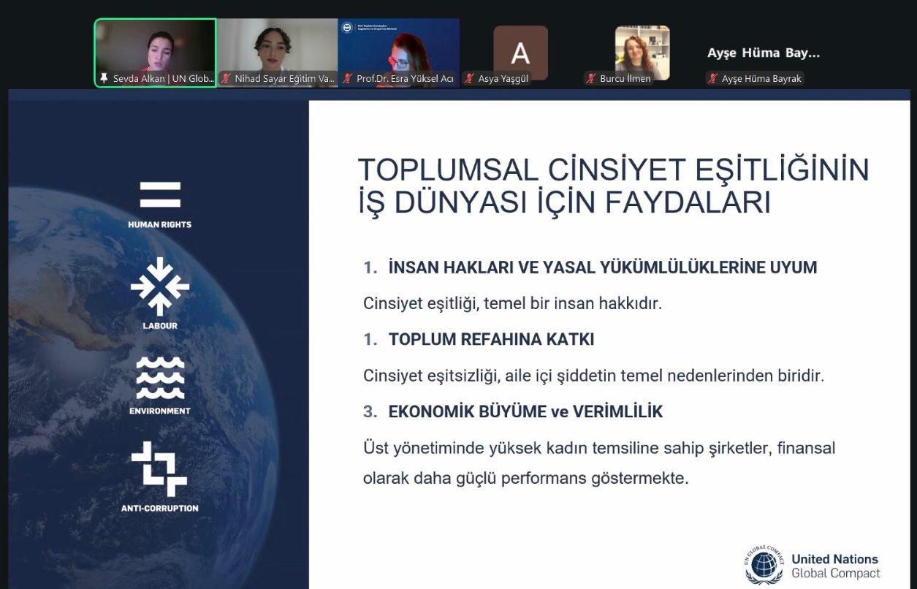
Task: Select Burcu İlmen's video thumbnail
Action: pyautogui.click(x=642, y=51)
